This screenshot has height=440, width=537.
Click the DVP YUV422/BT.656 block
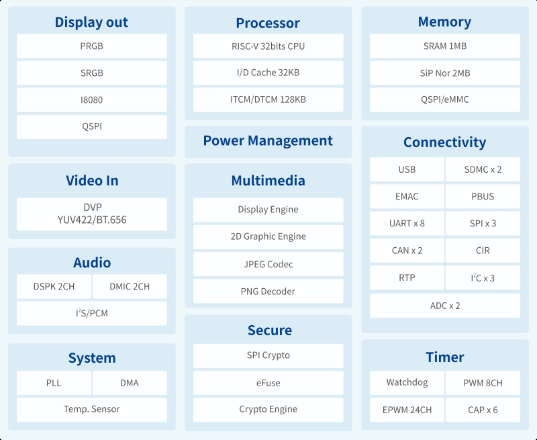click(x=92, y=214)
